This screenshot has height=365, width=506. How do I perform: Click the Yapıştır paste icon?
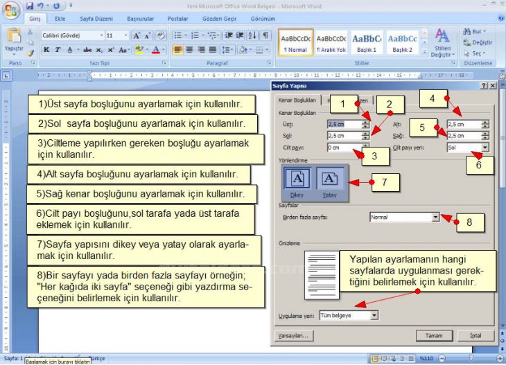pos(14,36)
